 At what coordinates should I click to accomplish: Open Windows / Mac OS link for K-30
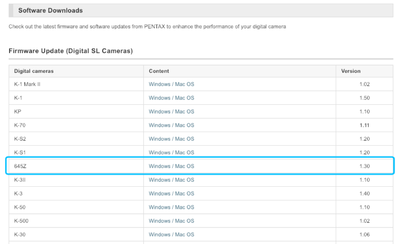171,234
